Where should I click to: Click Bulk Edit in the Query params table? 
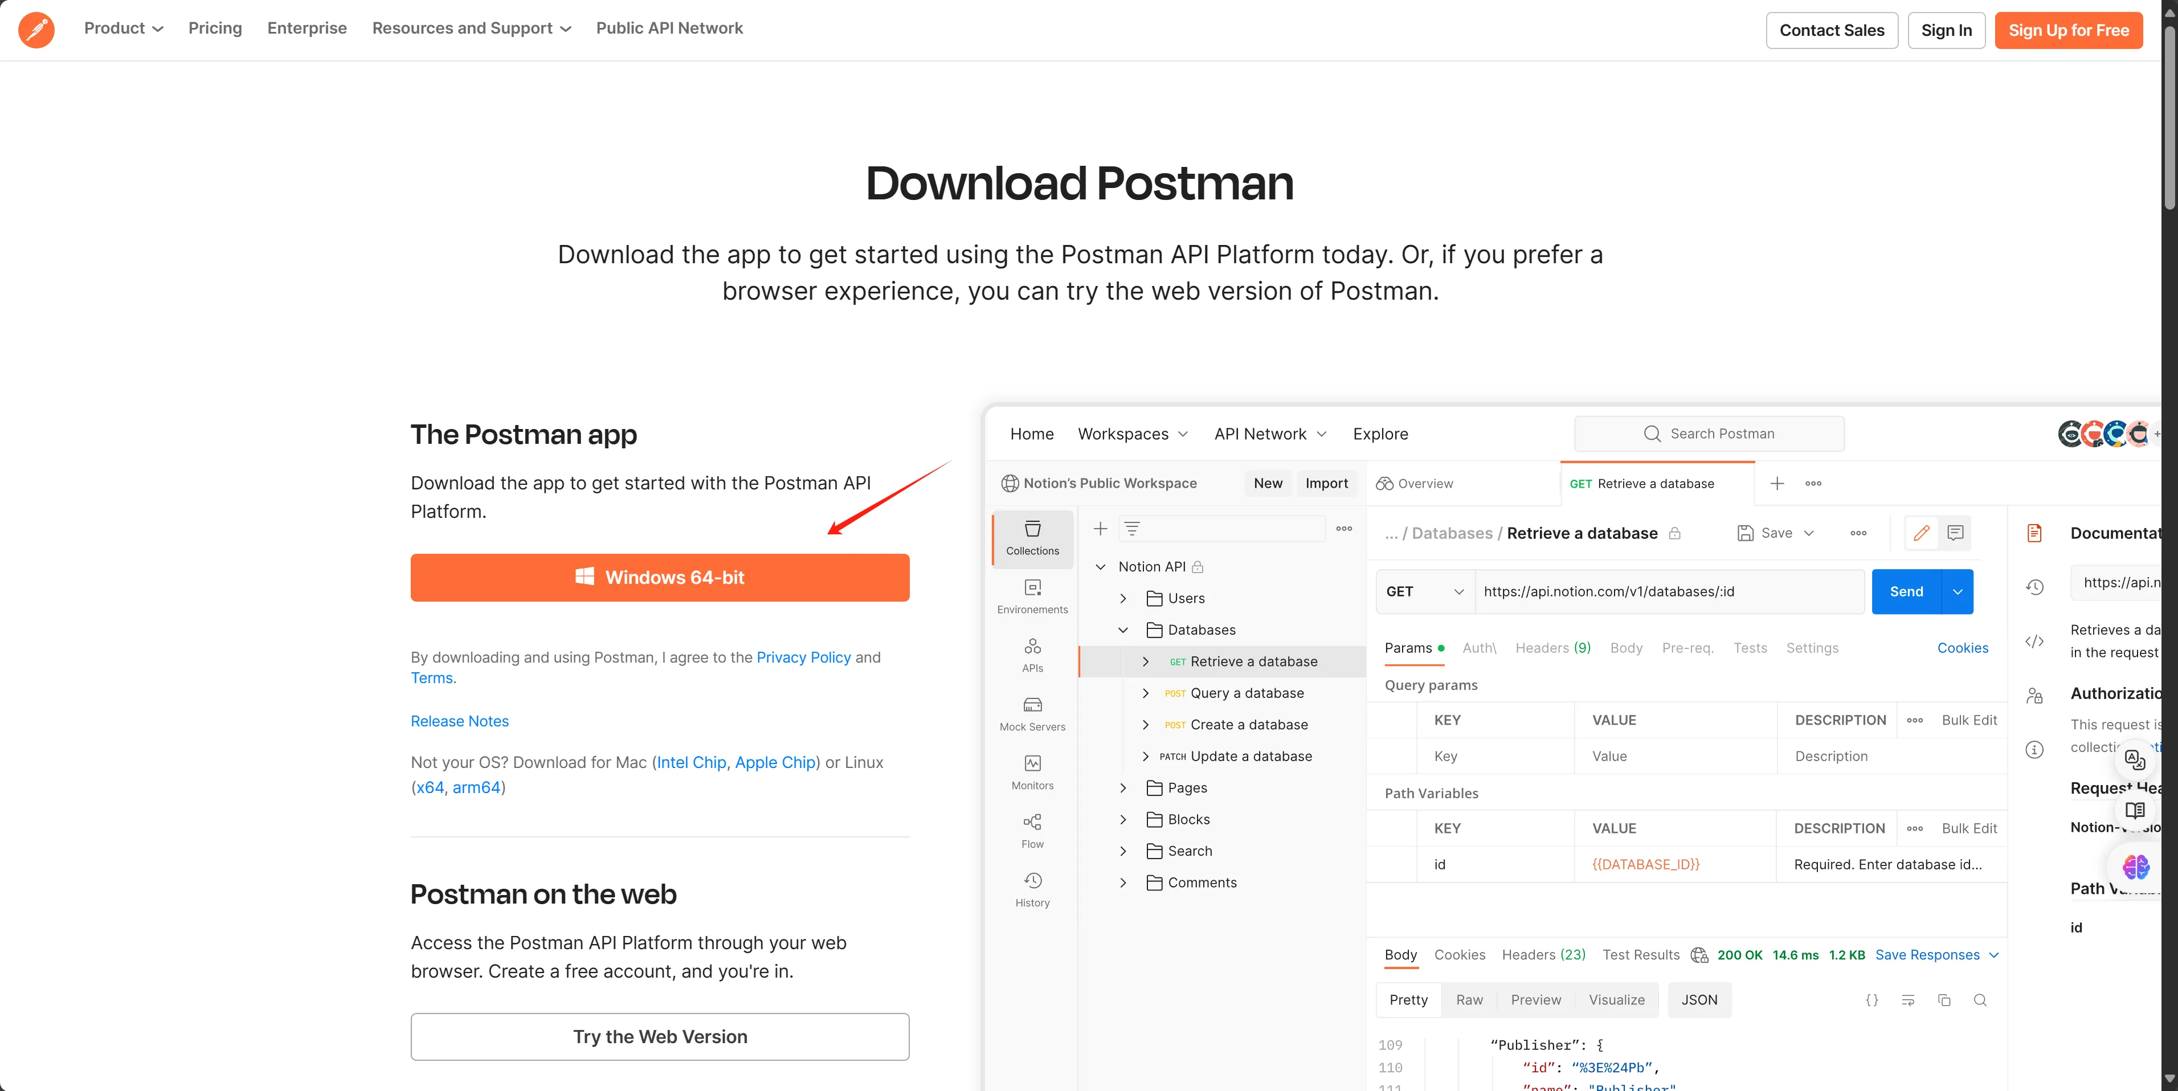1969,721
